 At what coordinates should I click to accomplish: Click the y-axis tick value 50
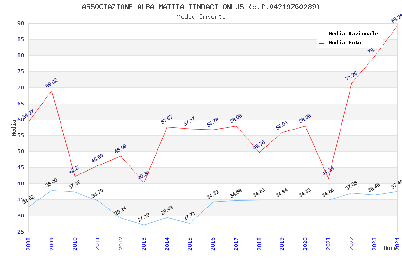point(21,152)
